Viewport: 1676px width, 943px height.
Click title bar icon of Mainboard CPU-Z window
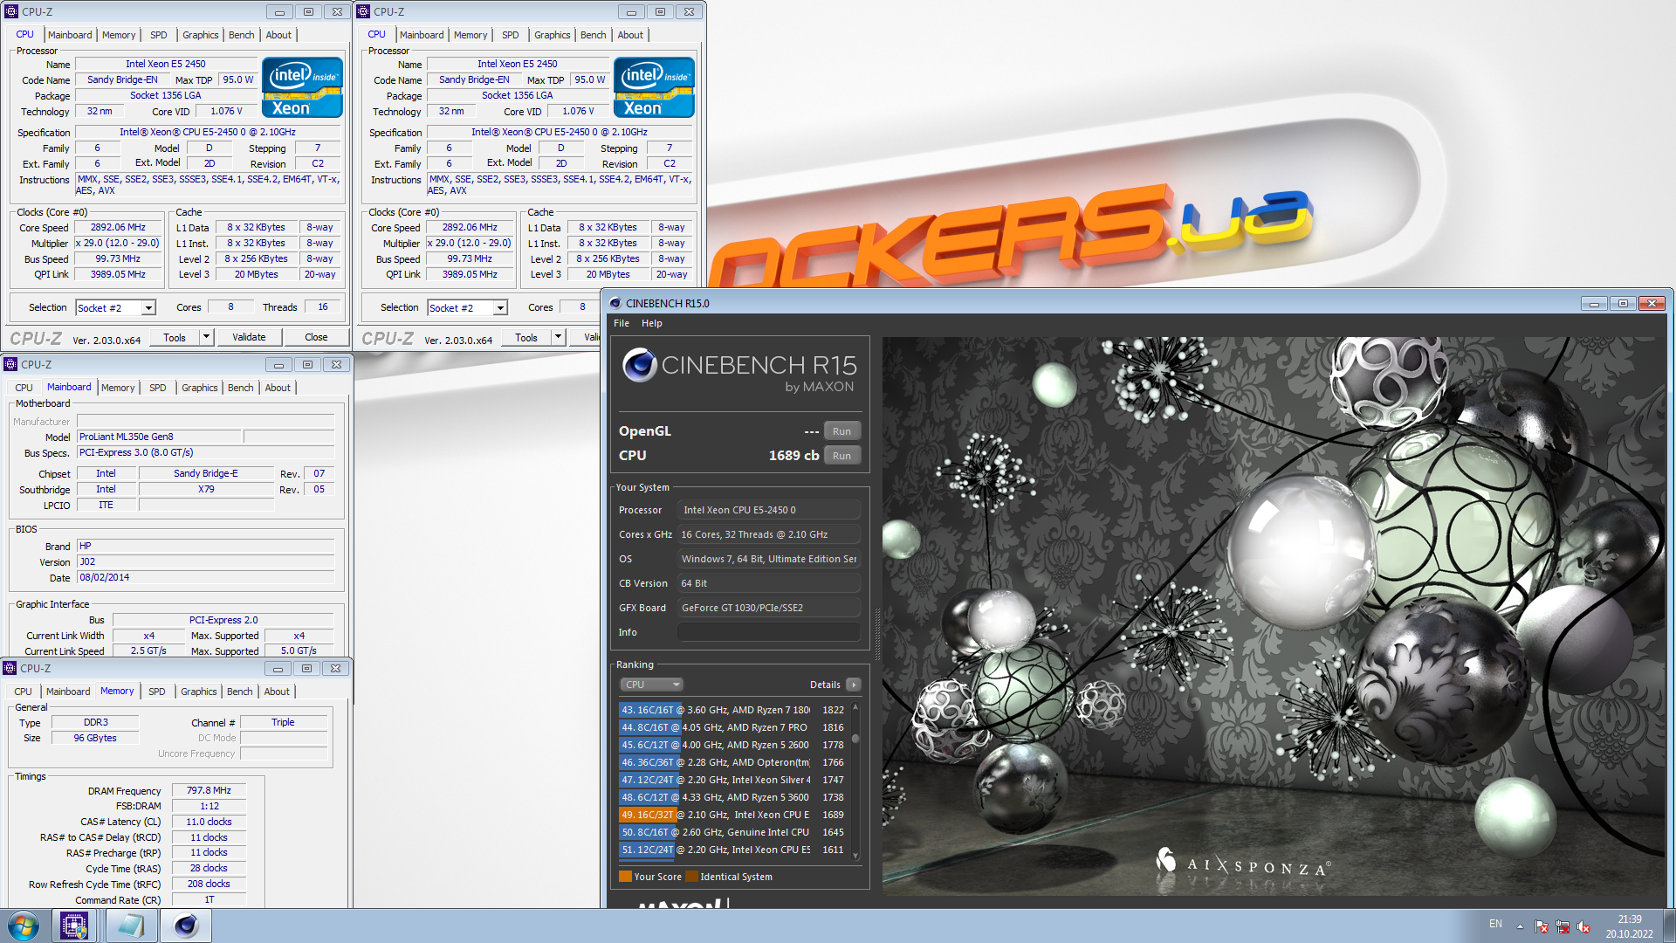[x=10, y=364]
